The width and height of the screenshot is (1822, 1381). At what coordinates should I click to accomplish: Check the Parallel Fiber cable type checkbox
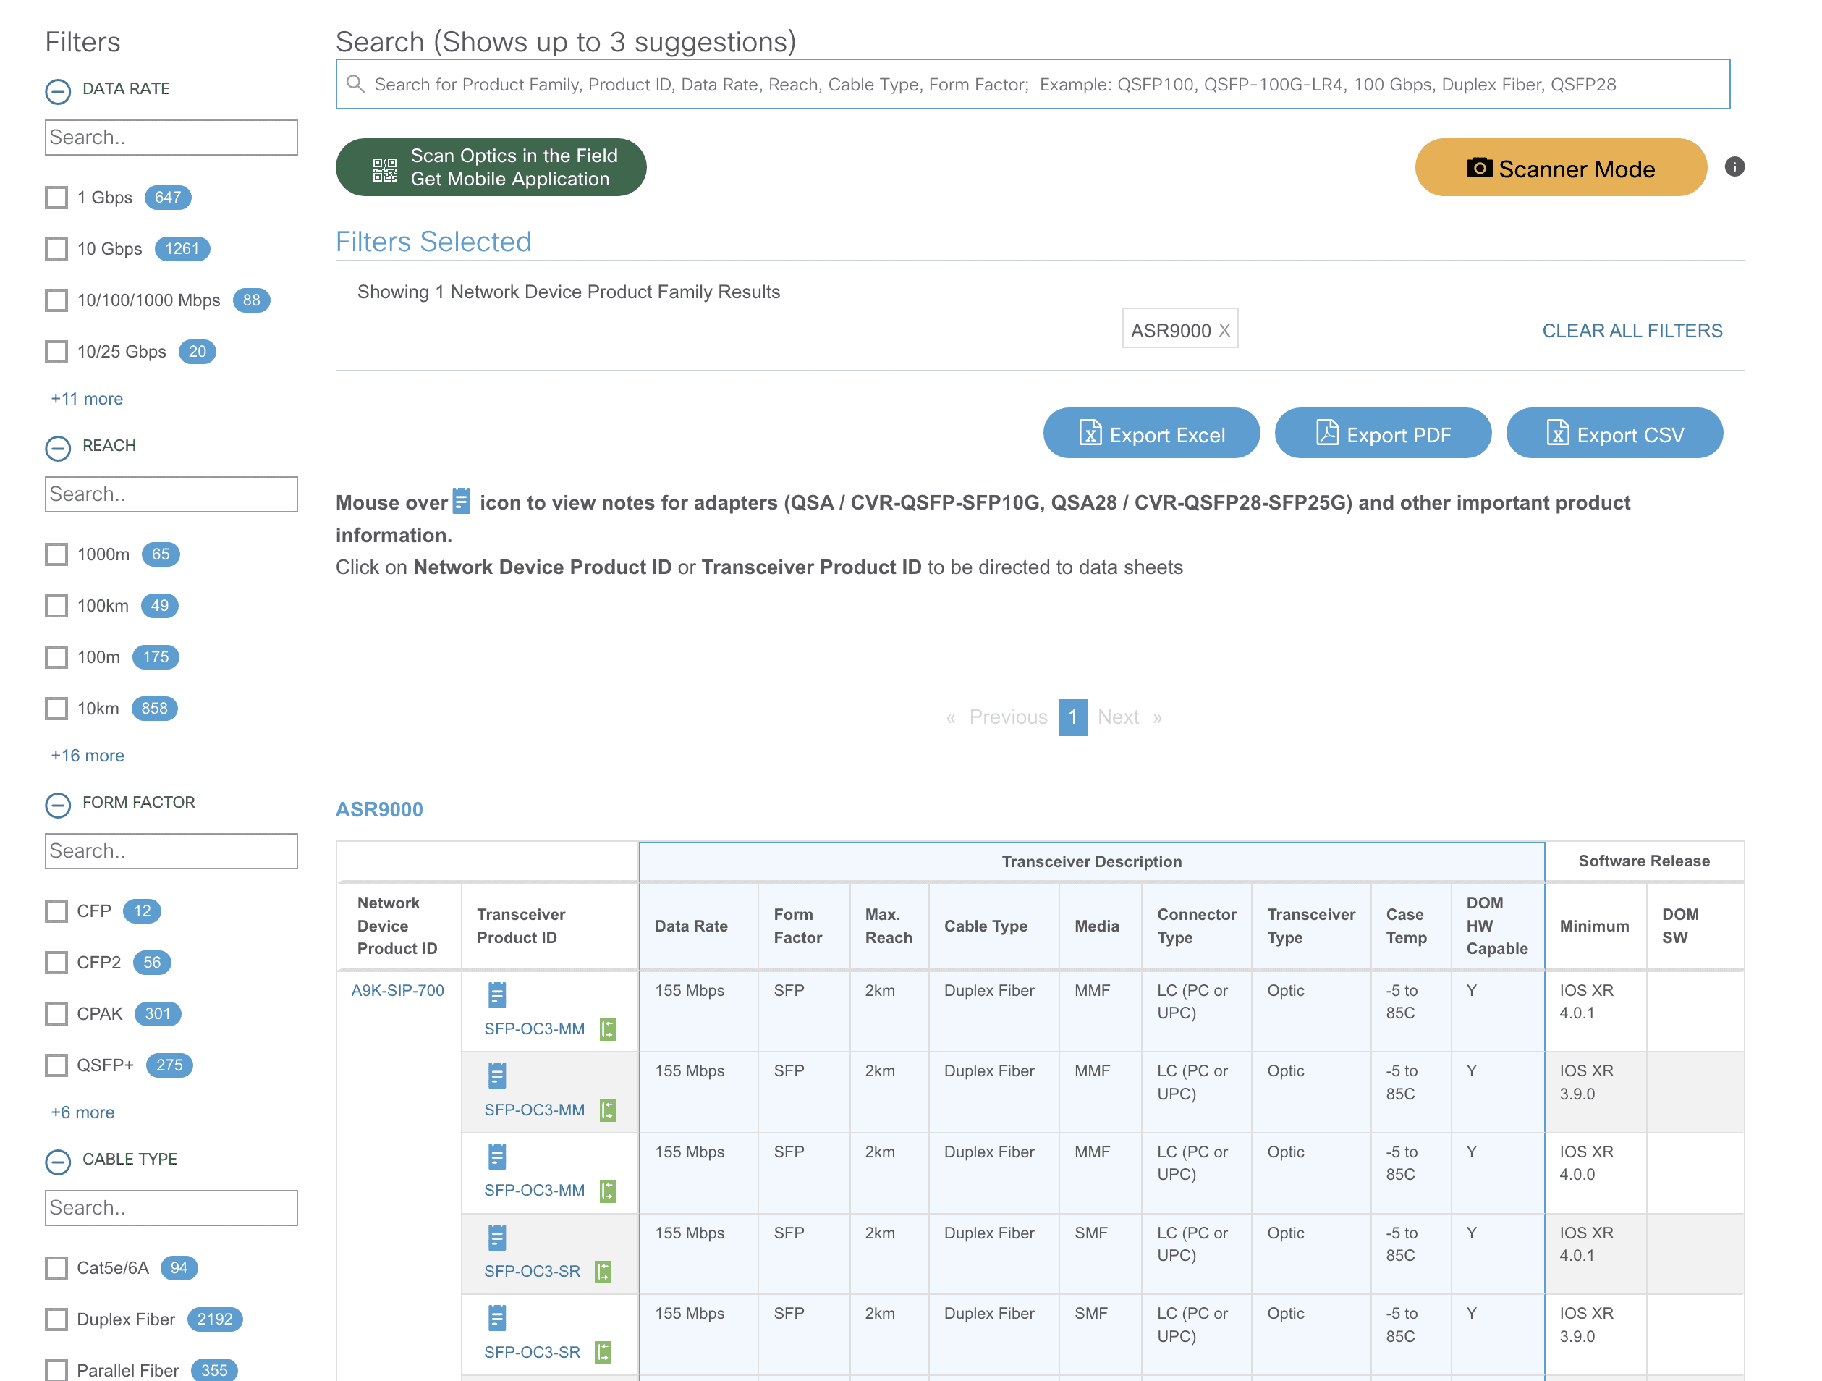click(x=56, y=1370)
